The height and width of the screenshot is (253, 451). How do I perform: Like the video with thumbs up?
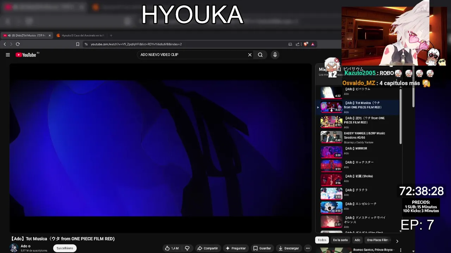172,248
